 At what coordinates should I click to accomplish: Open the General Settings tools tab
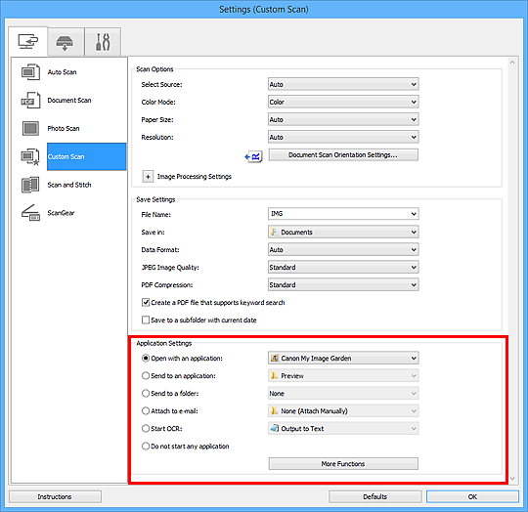coord(103,42)
